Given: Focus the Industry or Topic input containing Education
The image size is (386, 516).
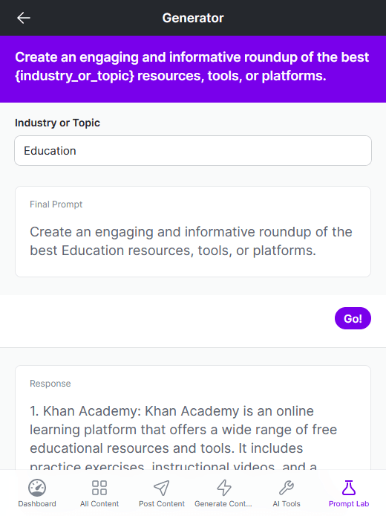Looking at the screenshot, I should 193,151.
